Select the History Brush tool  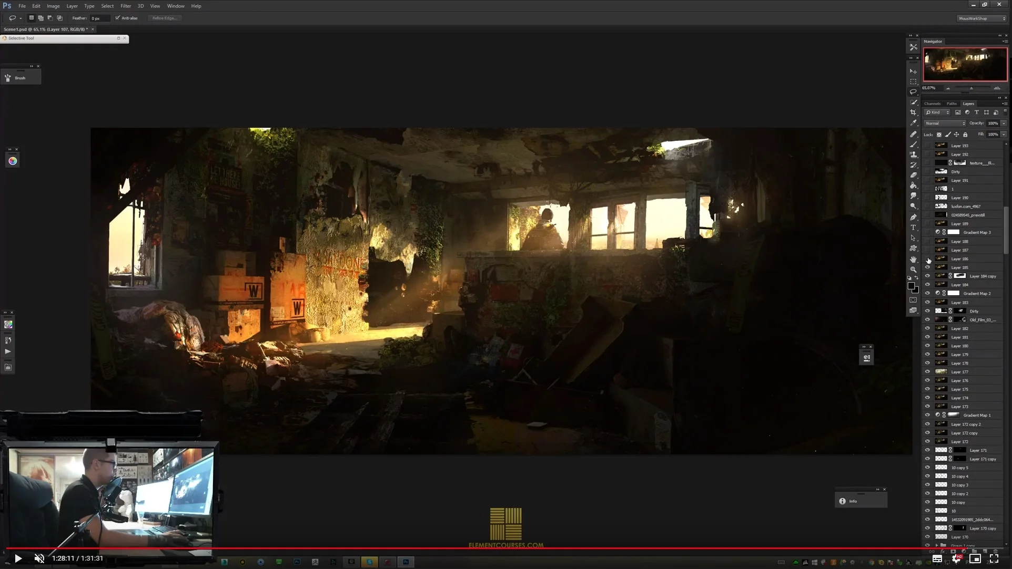(x=913, y=165)
